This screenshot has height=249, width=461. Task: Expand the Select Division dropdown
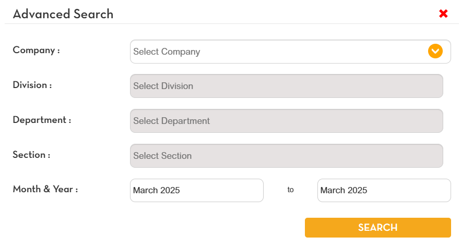point(286,86)
